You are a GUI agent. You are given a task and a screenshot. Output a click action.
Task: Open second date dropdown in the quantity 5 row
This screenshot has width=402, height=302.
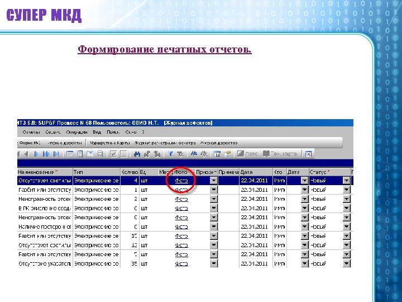point(304,254)
